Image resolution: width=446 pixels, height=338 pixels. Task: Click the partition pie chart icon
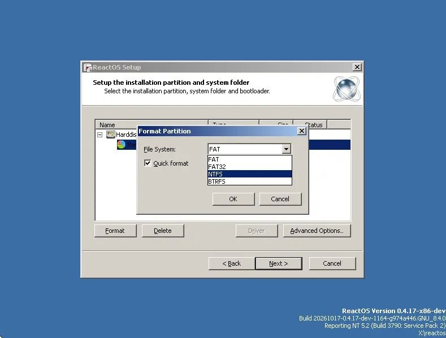click(x=121, y=145)
